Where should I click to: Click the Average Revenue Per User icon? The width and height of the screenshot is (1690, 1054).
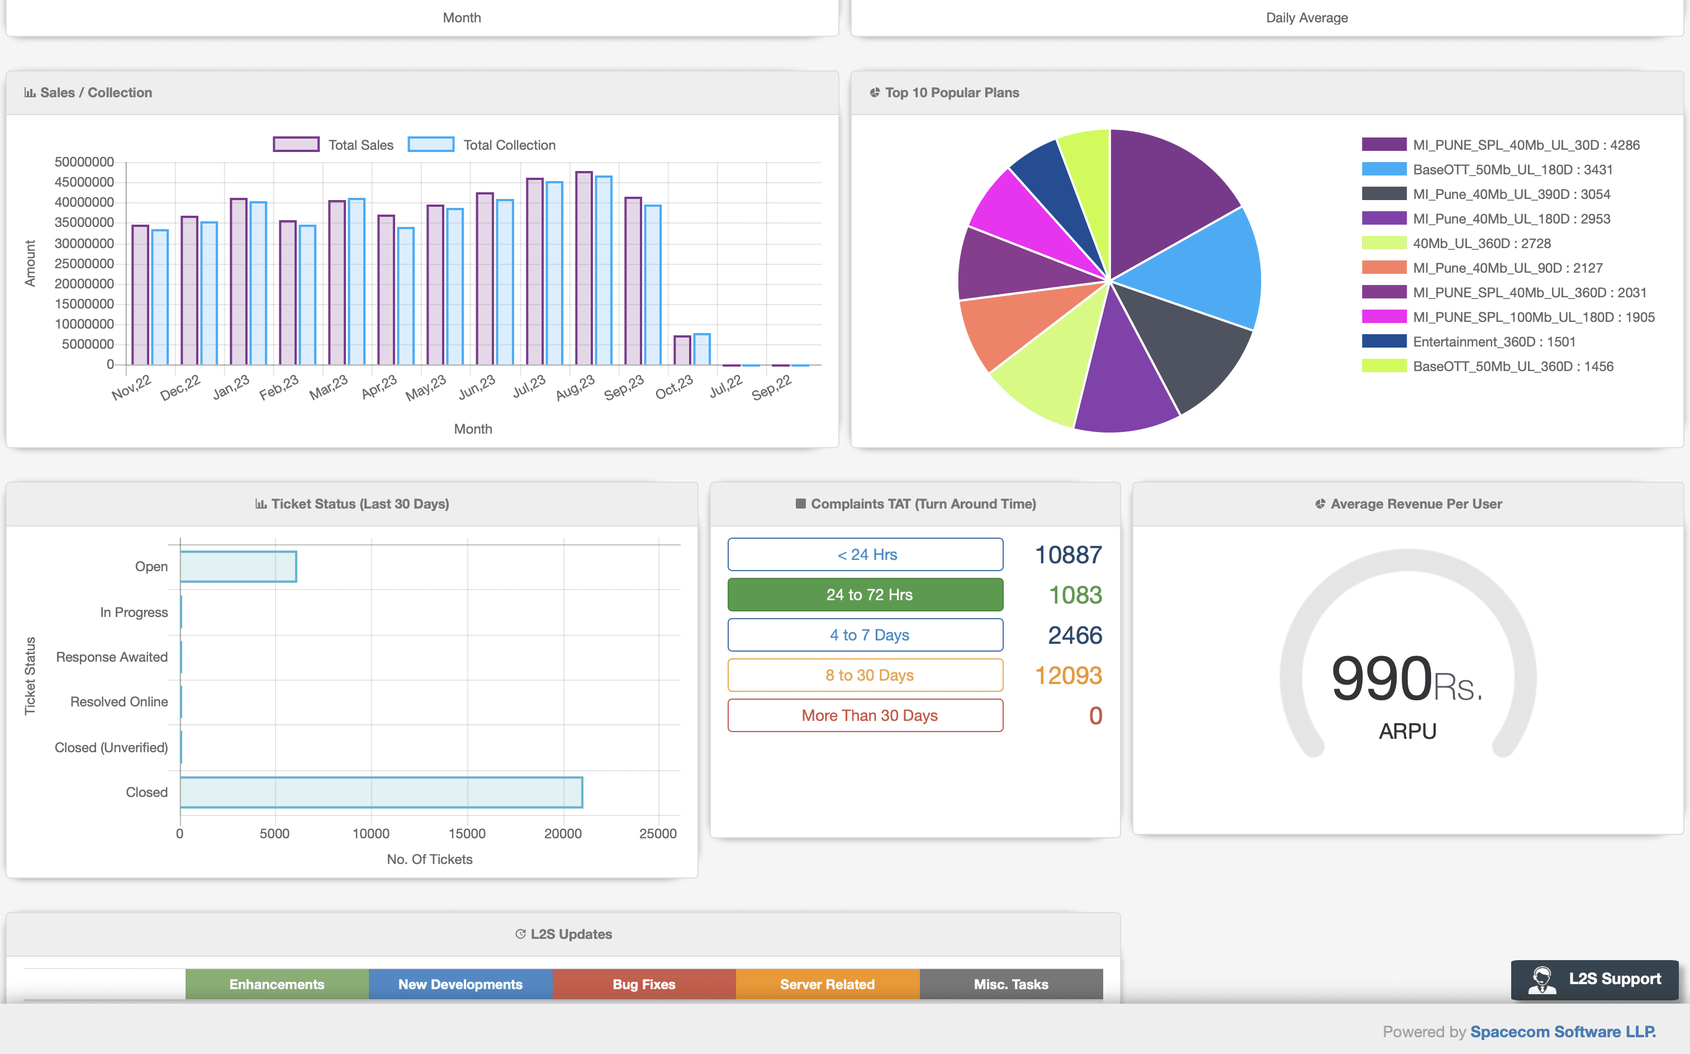coord(1320,504)
